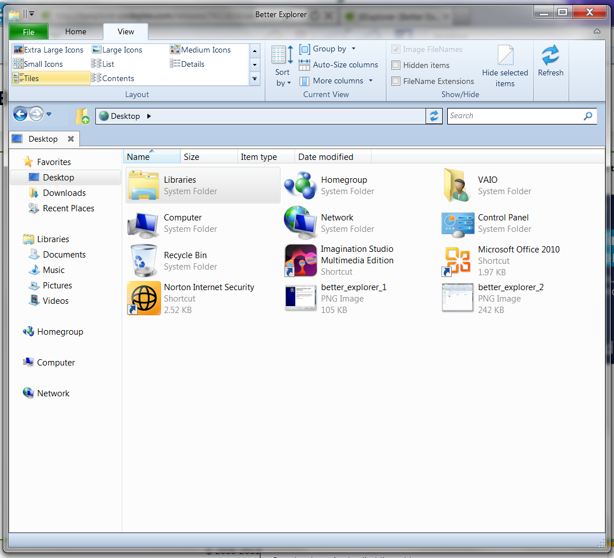Open the More columns dropdown
Screen dimensions: 614x558
(336, 81)
